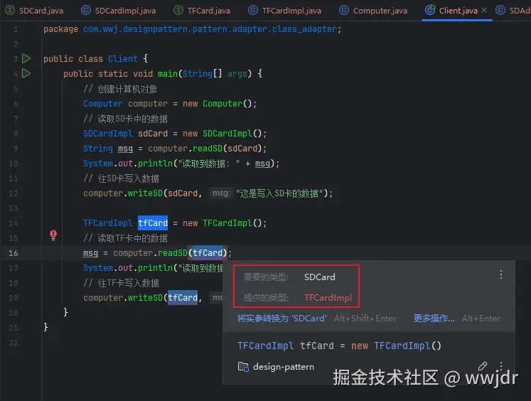Click the pencil edit source icon
This screenshot has height=401, width=531.
click(x=483, y=366)
